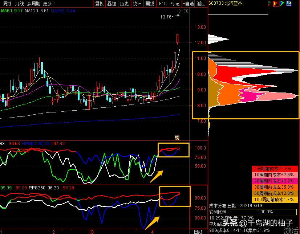Open the 日线 period selector at bottom

tap(198, 231)
